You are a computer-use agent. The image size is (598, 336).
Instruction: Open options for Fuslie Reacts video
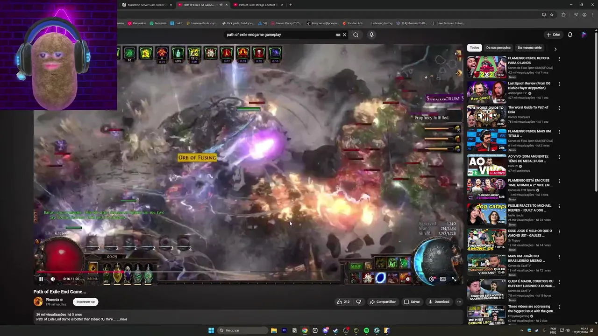click(559, 206)
